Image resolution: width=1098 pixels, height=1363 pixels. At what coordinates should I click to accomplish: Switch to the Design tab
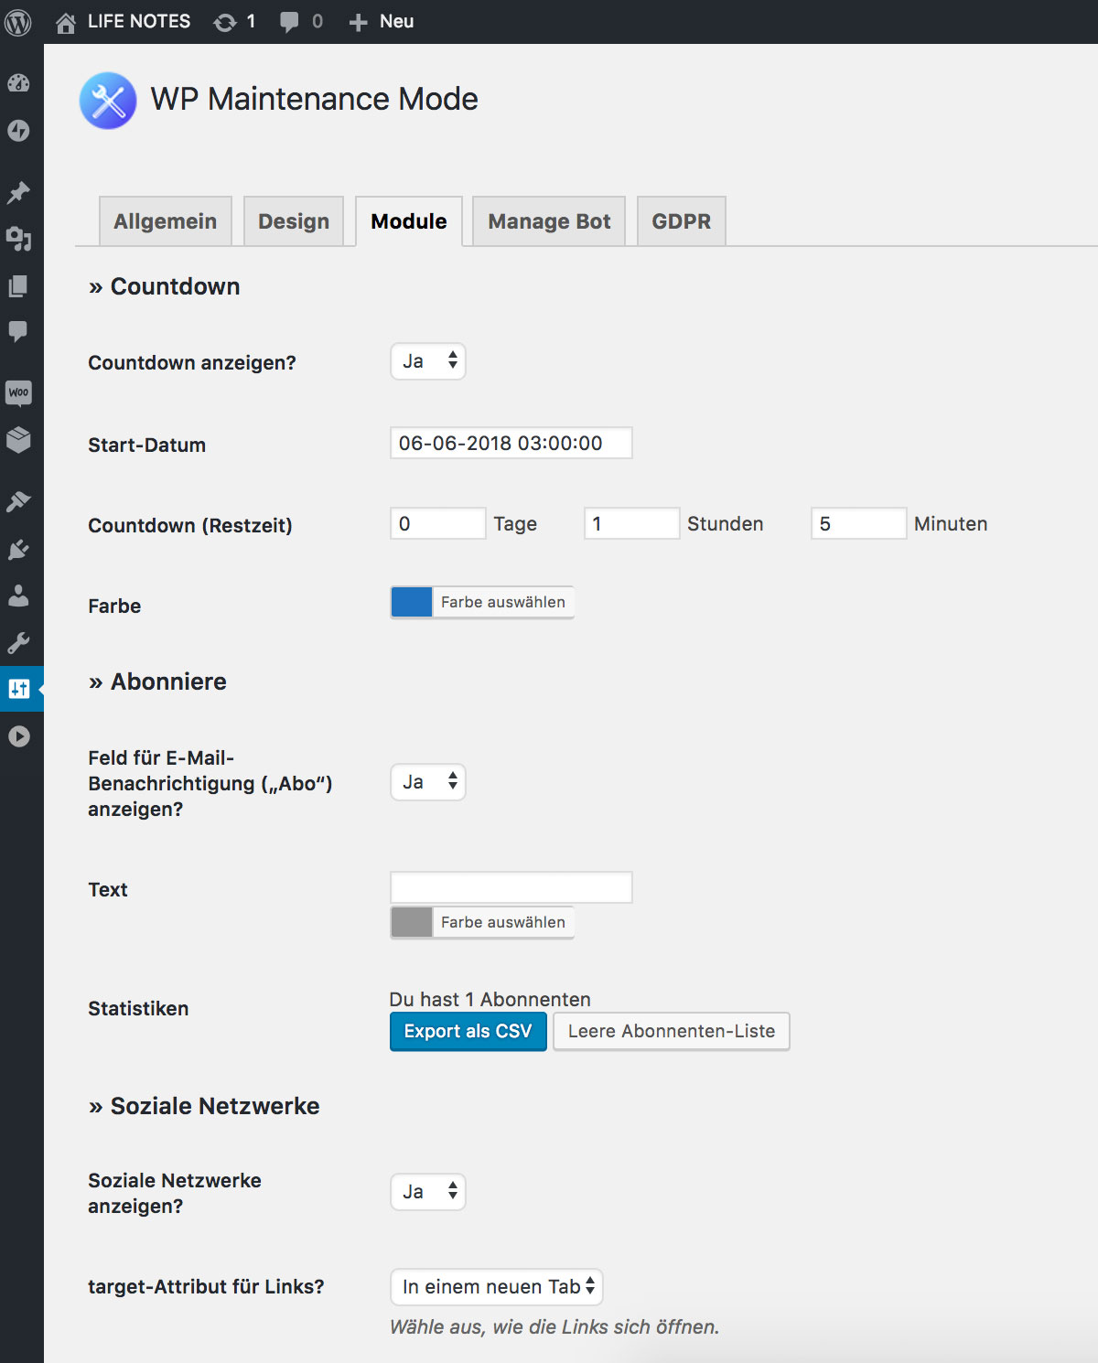[x=294, y=221]
